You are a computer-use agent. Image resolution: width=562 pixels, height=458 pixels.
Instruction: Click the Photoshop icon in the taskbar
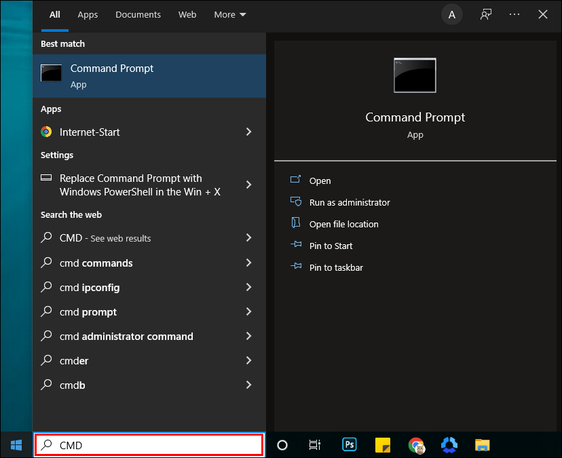[350, 445]
